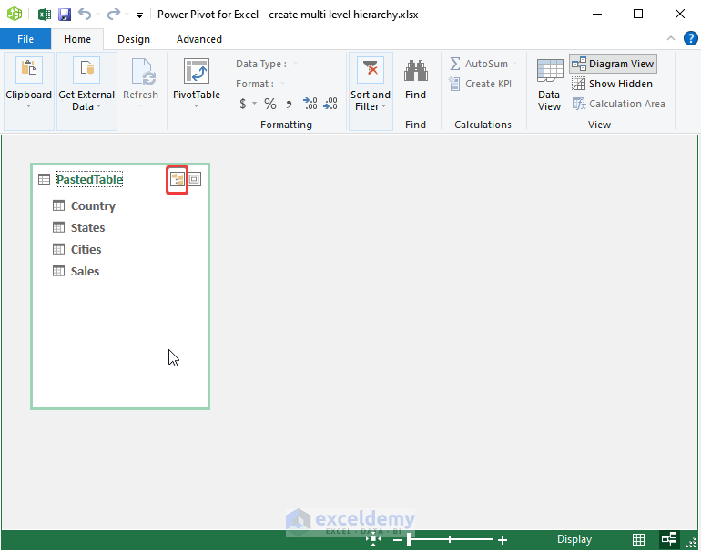The width and height of the screenshot is (701, 551).
Task: Click the Create Hierarchy icon in PastedTable
Action: point(177,179)
